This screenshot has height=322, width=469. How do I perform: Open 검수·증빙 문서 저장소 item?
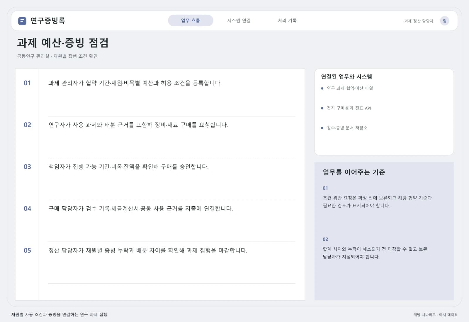(347, 128)
